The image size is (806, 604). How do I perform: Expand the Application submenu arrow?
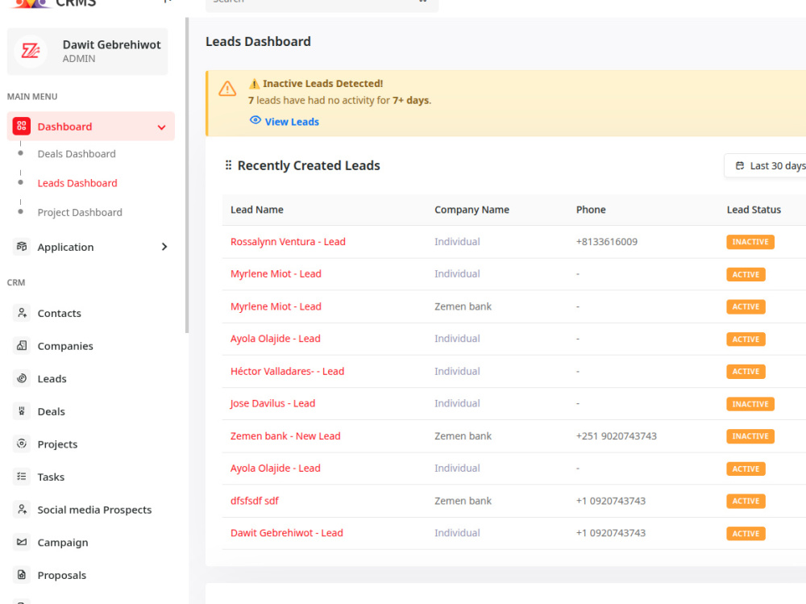coord(164,247)
